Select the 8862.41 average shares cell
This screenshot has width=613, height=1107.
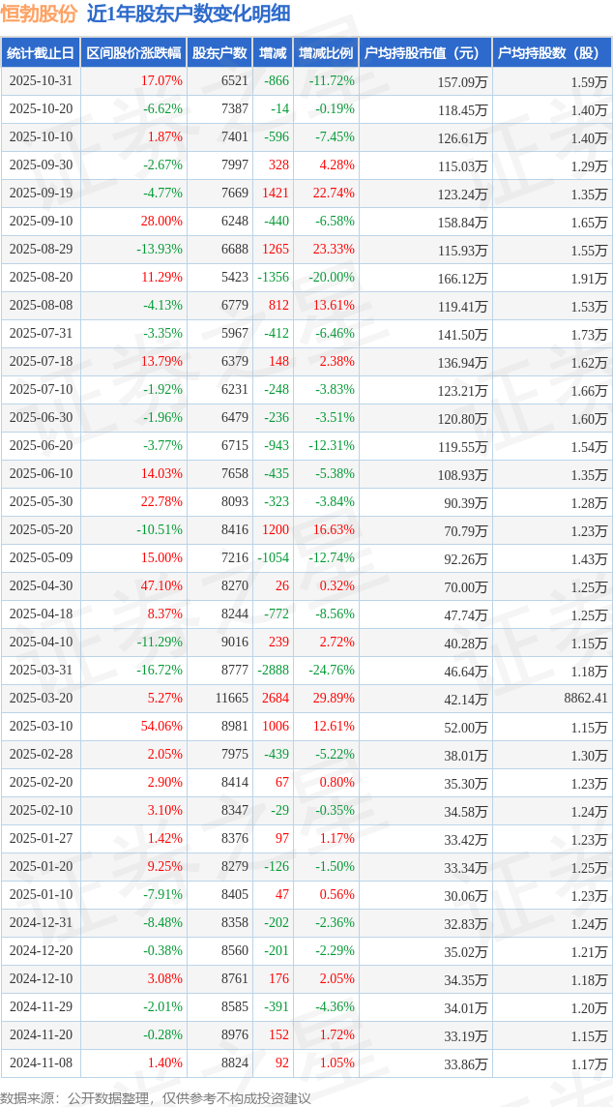coord(586,699)
